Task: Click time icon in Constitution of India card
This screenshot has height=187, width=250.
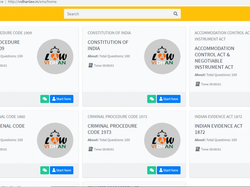Action: click(x=90, y=65)
